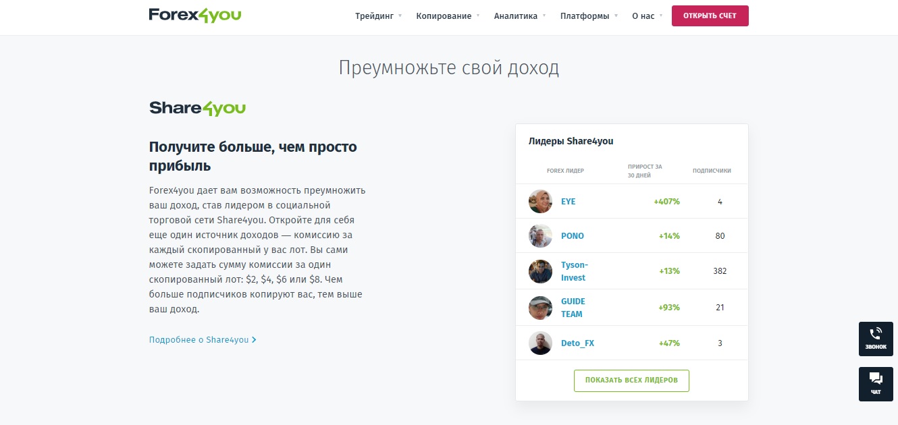This screenshot has height=425, width=898.
Task: Open the Подробнее о Share4you link
Action: point(199,339)
